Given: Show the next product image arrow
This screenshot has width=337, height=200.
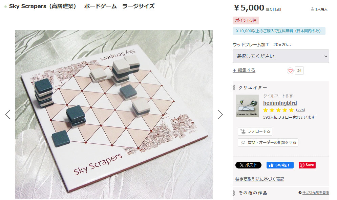Looking at the screenshot, I should (220, 115).
